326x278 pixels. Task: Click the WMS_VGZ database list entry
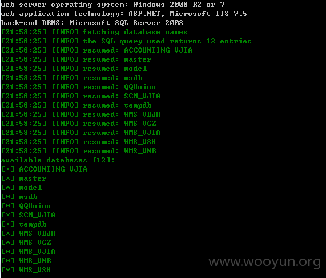[26, 243]
